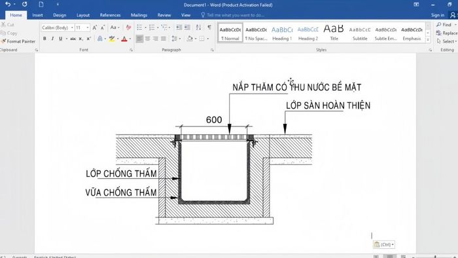Click Decrease Indent icon
Image resolution: width=458 pixels, height=258 pixels.
point(179,28)
